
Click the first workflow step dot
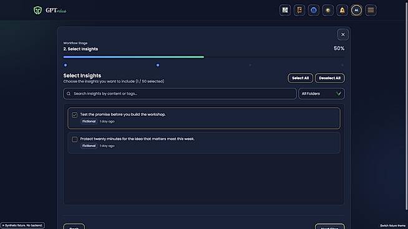(x=66, y=65)
